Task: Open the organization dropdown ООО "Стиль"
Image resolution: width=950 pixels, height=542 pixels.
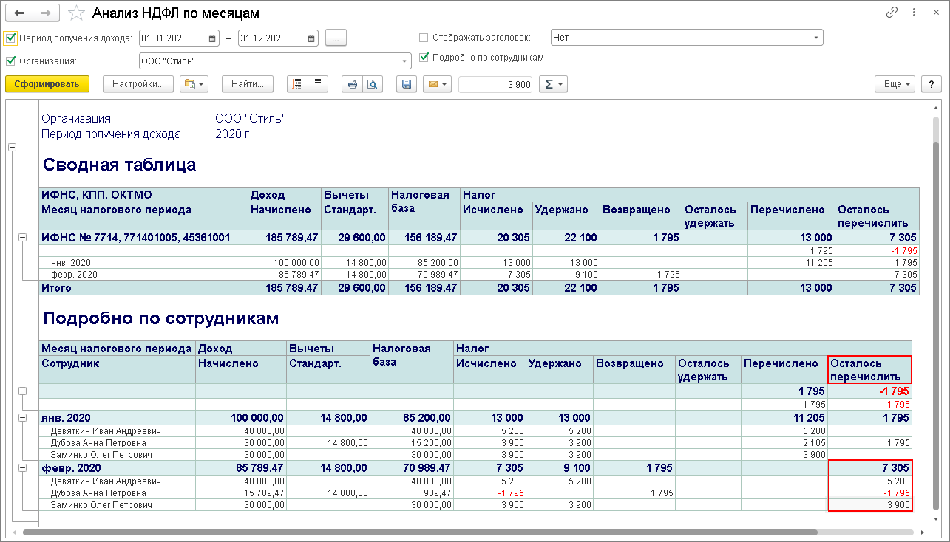Action: [x=404, y=61]
